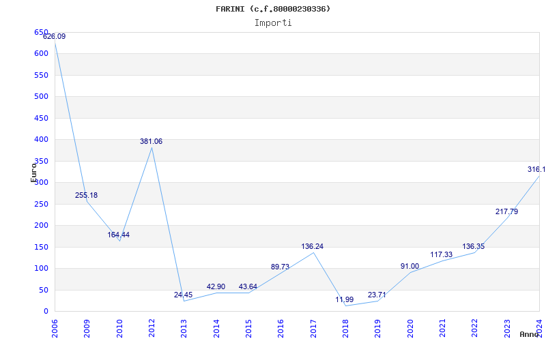
Task: Click the 2015 x-axis year label
Action: click(248, 329)
